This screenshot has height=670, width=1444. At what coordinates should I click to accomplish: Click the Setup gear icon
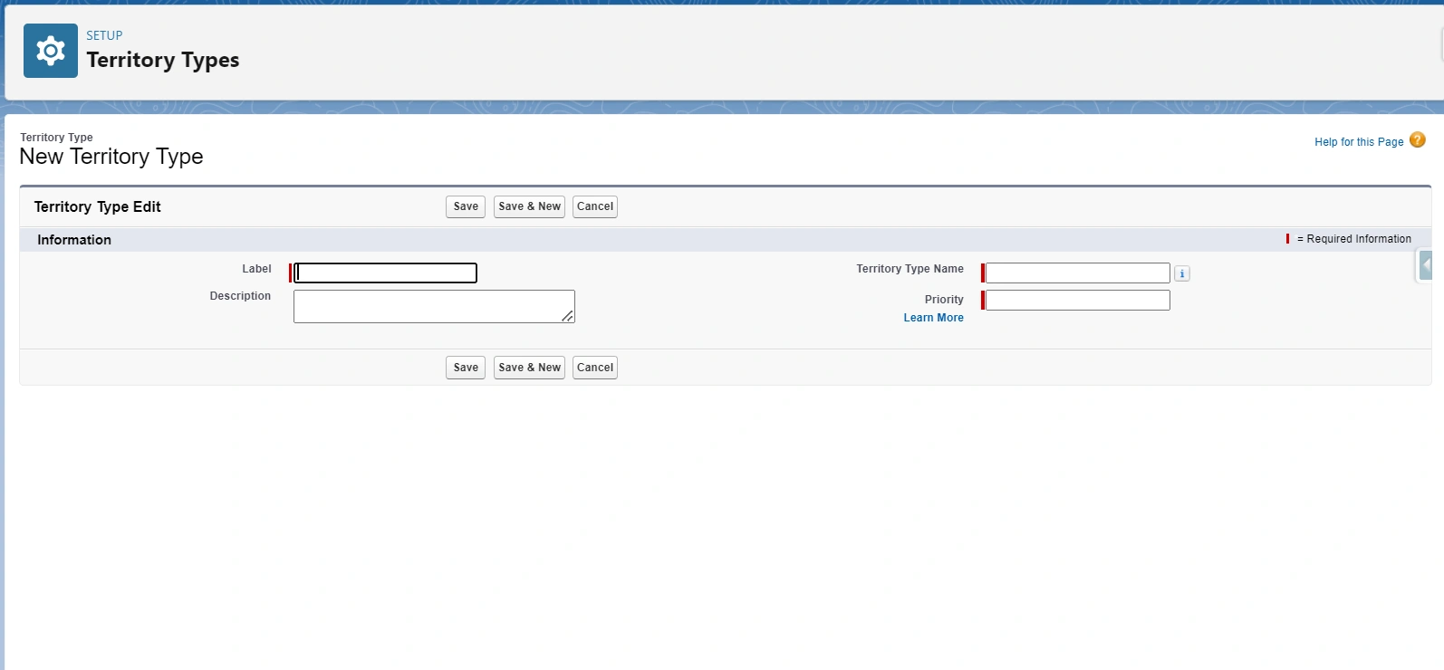click(51, 51)
